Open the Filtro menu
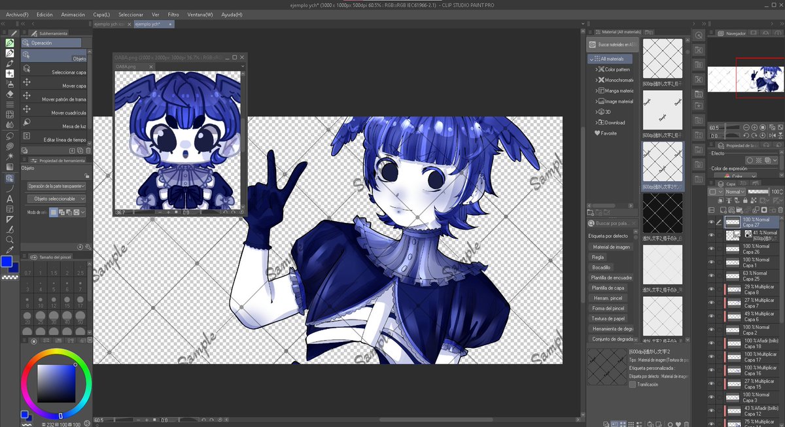This screenshot has height=427, width=785. pyautogui.click(x=173, y=14)
